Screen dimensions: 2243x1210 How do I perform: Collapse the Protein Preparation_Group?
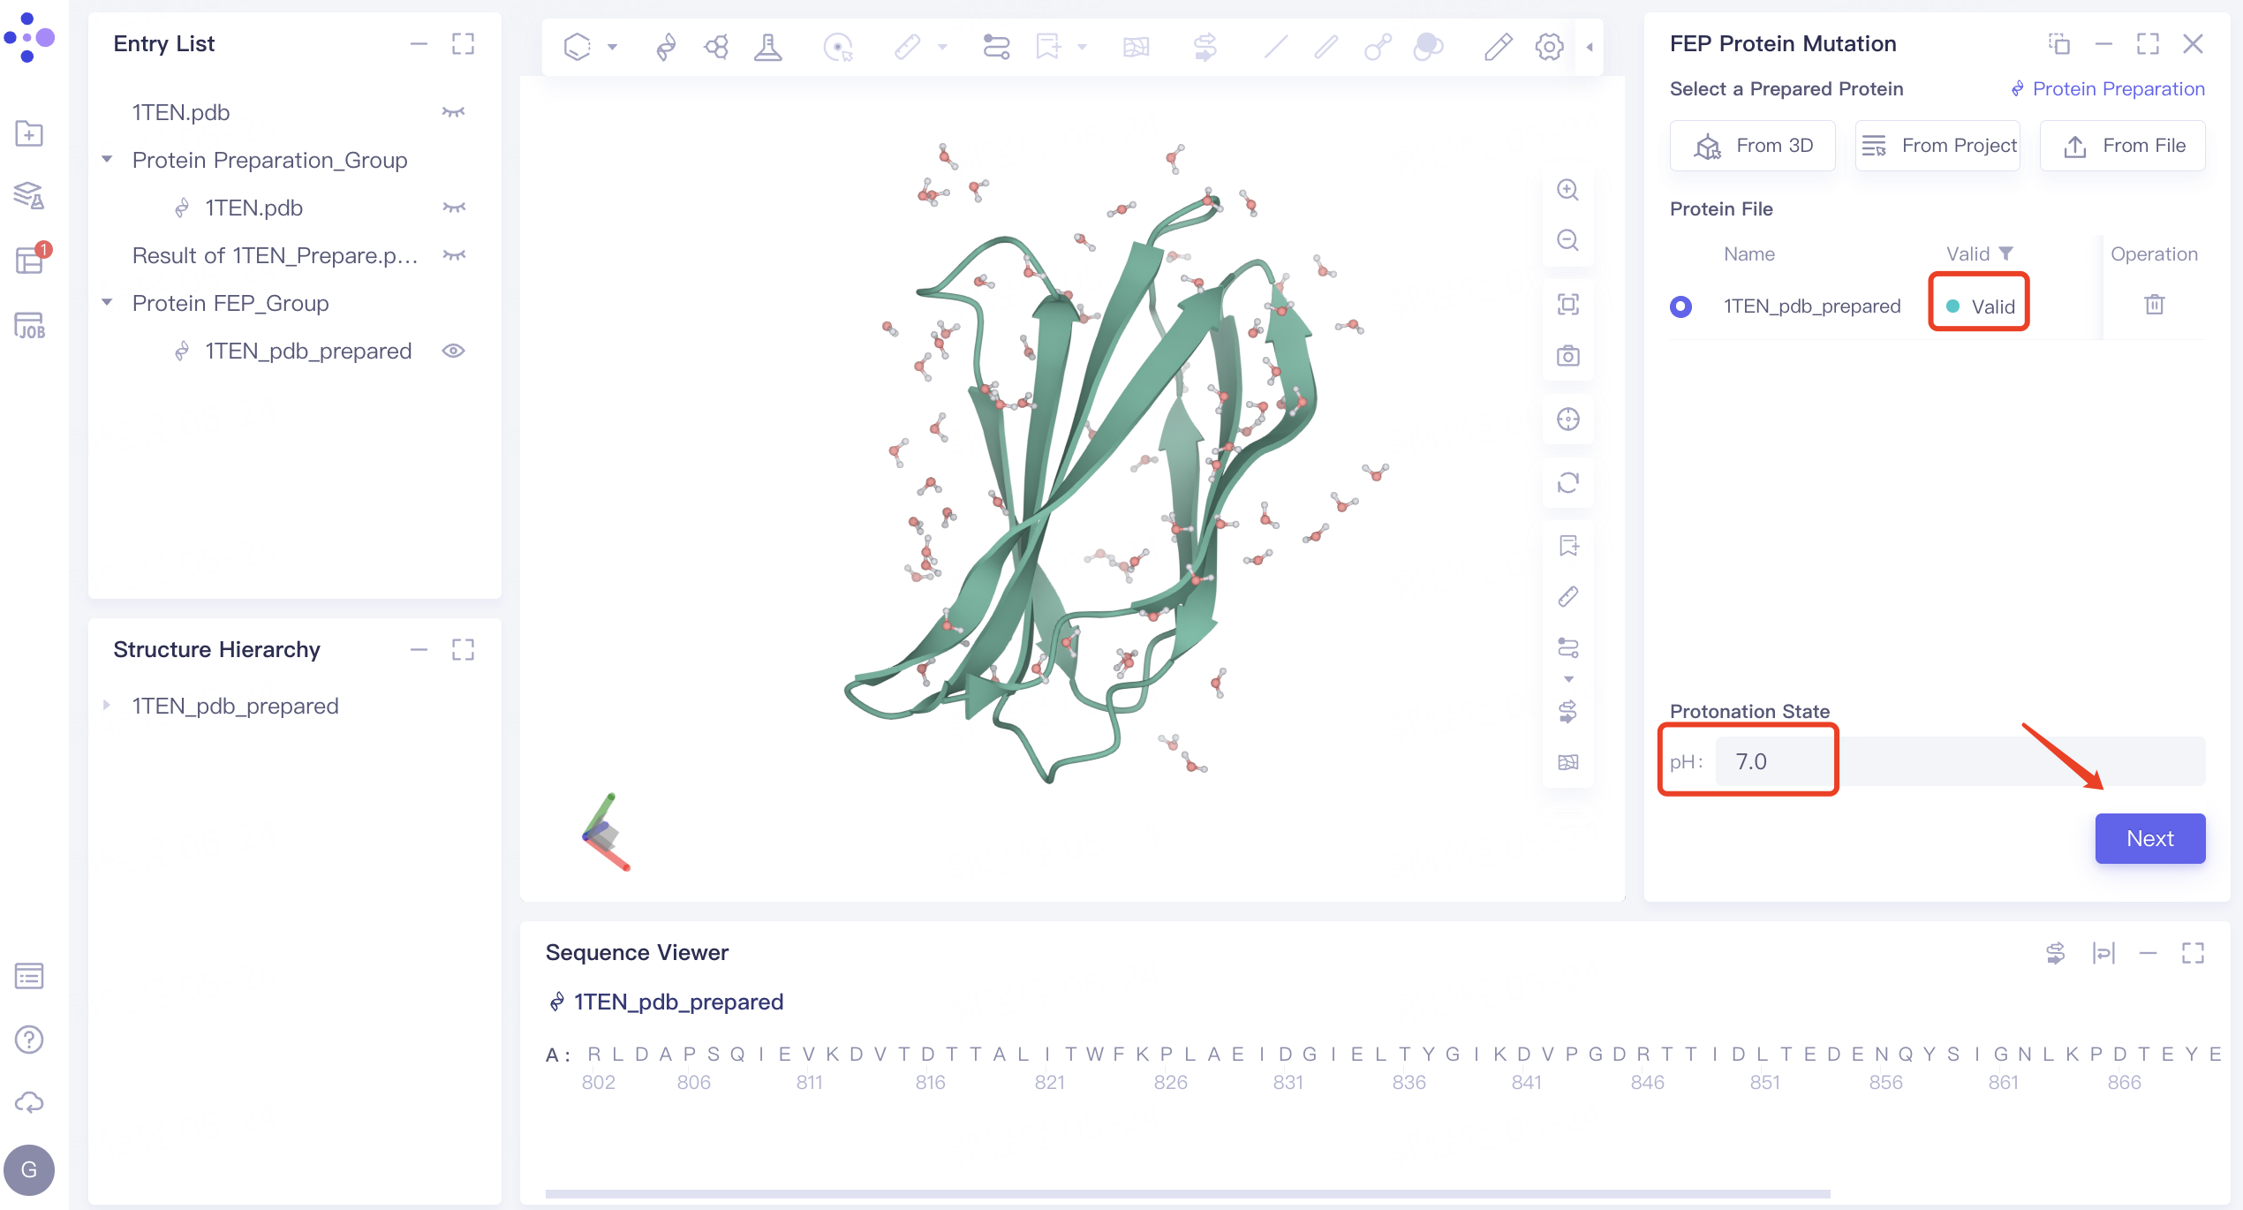[x=108, y=160]
